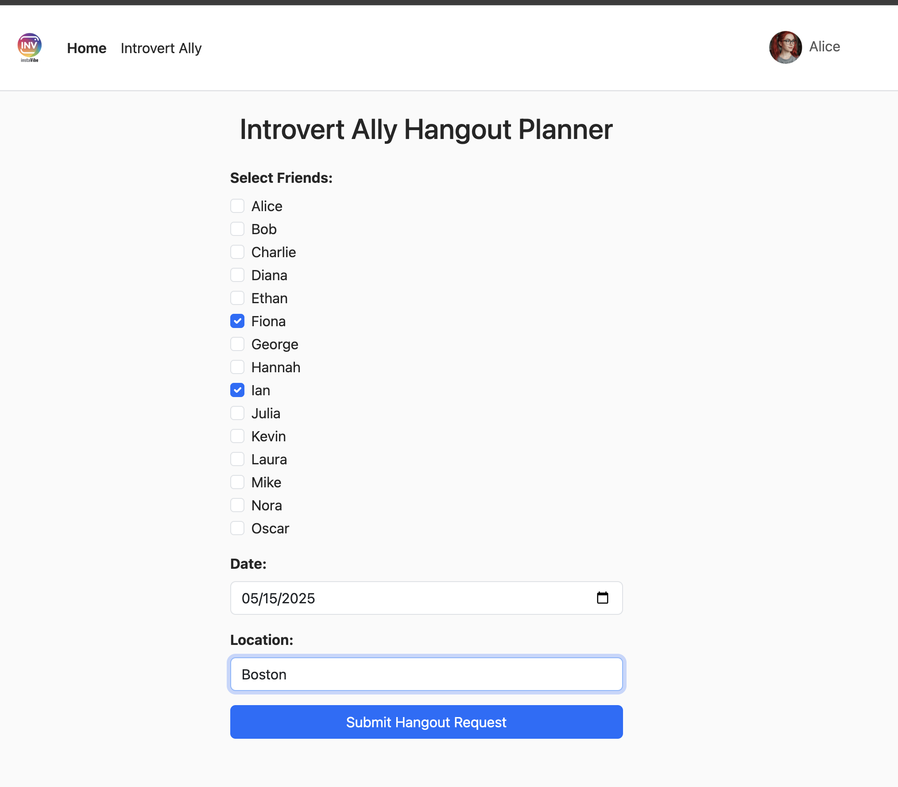Check the George checkbox
Screen dimensions: 898x787
pos(237,344)
